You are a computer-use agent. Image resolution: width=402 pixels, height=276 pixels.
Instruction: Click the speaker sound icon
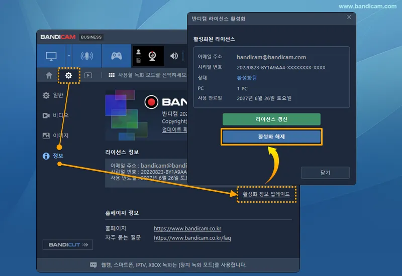(174, 56)
